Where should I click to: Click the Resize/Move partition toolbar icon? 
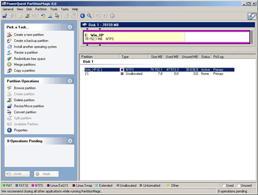[x=5, y=16]
